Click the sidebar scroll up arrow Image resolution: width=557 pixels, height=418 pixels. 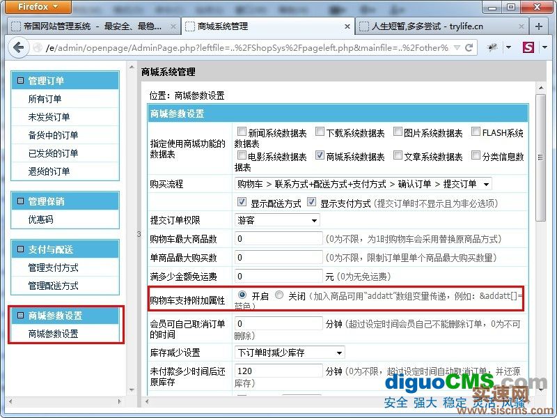[132, 67]
